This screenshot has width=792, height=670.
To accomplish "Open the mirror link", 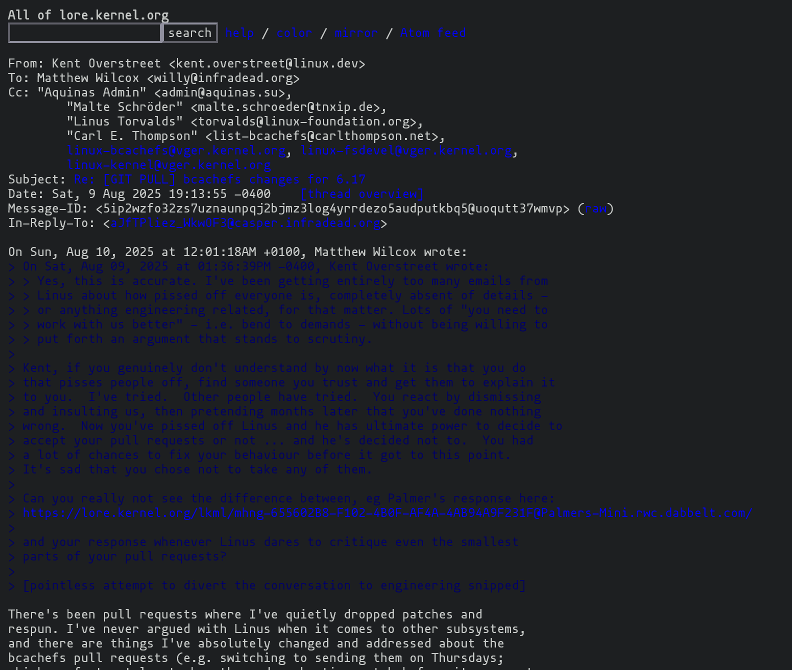I will [x=356, y=33].
